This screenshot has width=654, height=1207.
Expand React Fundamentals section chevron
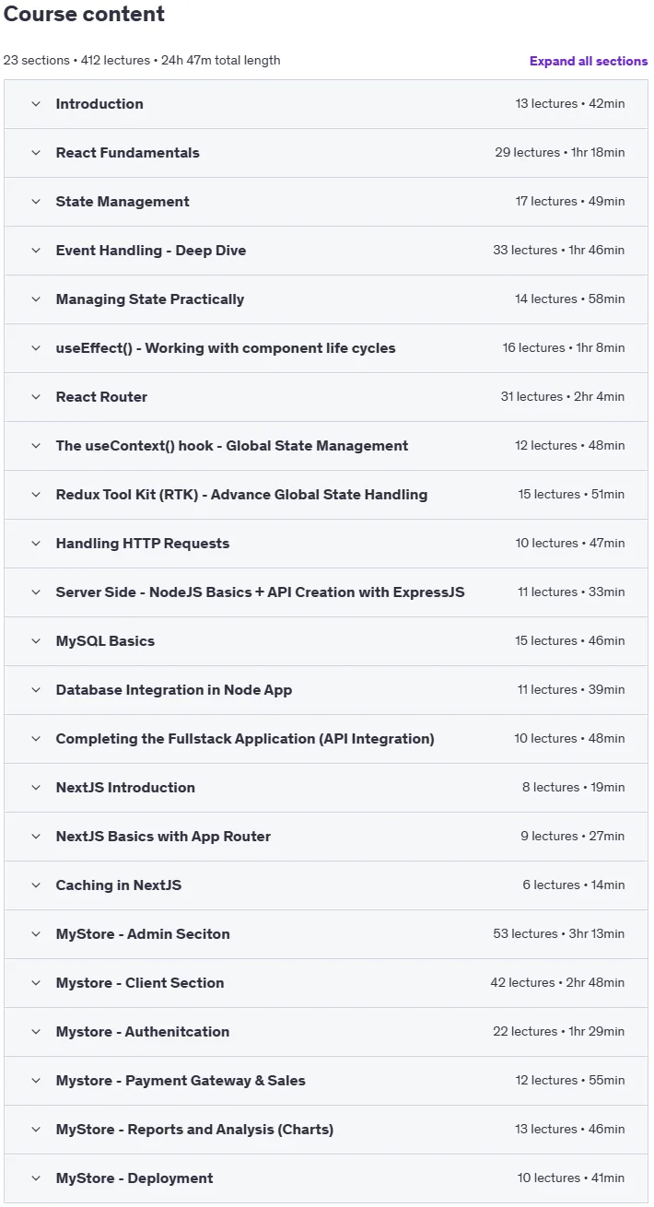[36, 153]
